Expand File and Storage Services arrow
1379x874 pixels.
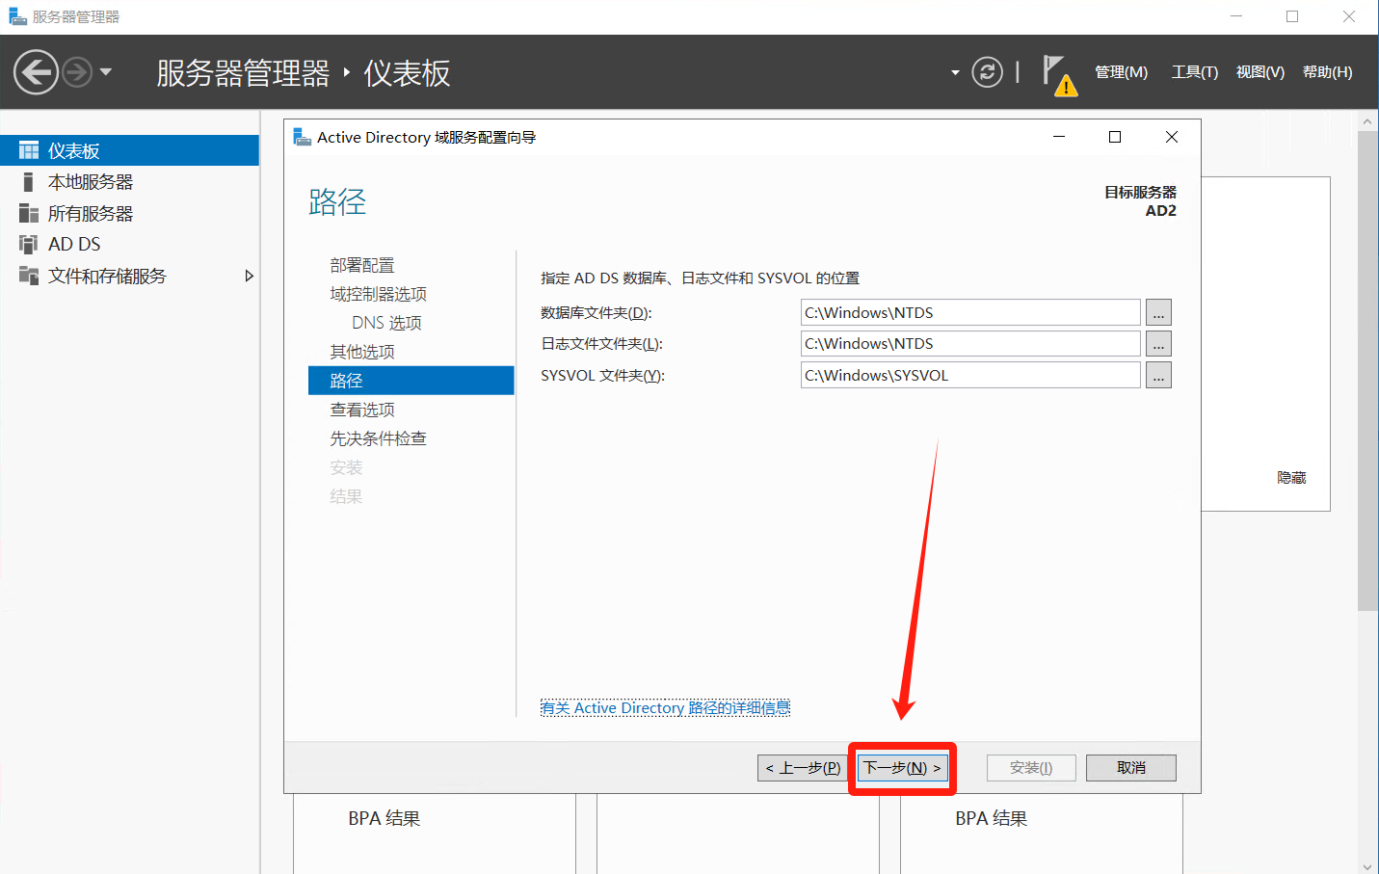coord(249,277)
